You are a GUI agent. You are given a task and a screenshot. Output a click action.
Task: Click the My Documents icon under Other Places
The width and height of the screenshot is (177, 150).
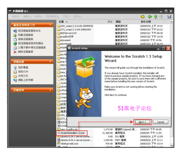click(x=15, y=72)
